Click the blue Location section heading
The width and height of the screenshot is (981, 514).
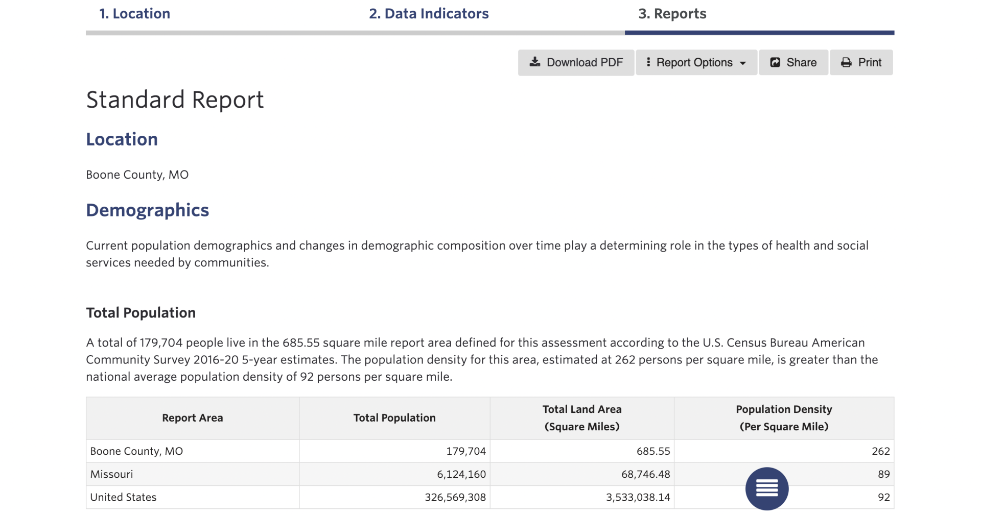point(122,139)
